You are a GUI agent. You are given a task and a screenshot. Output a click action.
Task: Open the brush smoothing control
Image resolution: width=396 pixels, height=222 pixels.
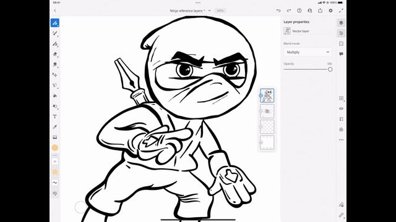55,183
